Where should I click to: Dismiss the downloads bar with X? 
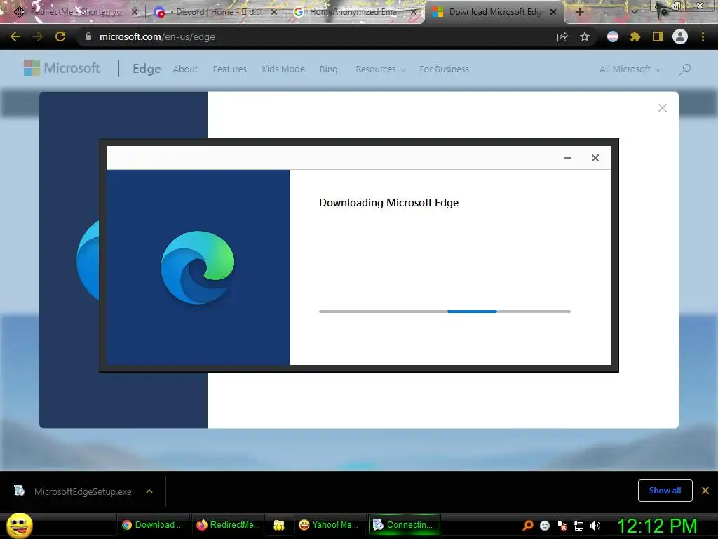(705, 491)
